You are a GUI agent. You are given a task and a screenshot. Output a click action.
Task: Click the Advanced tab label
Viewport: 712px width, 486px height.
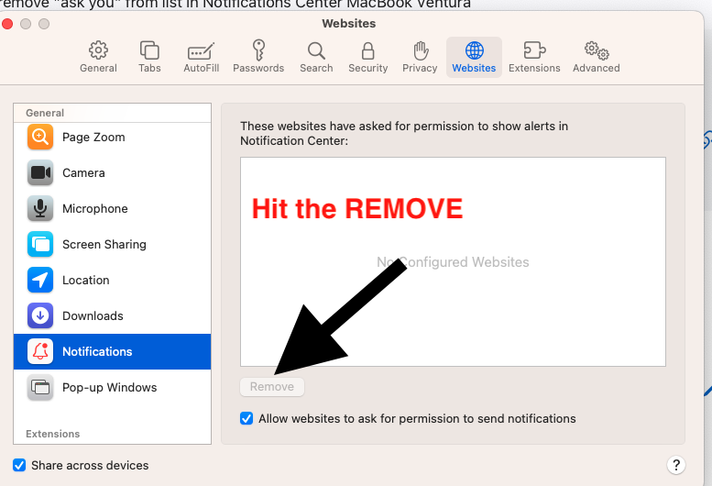point(596,68)
